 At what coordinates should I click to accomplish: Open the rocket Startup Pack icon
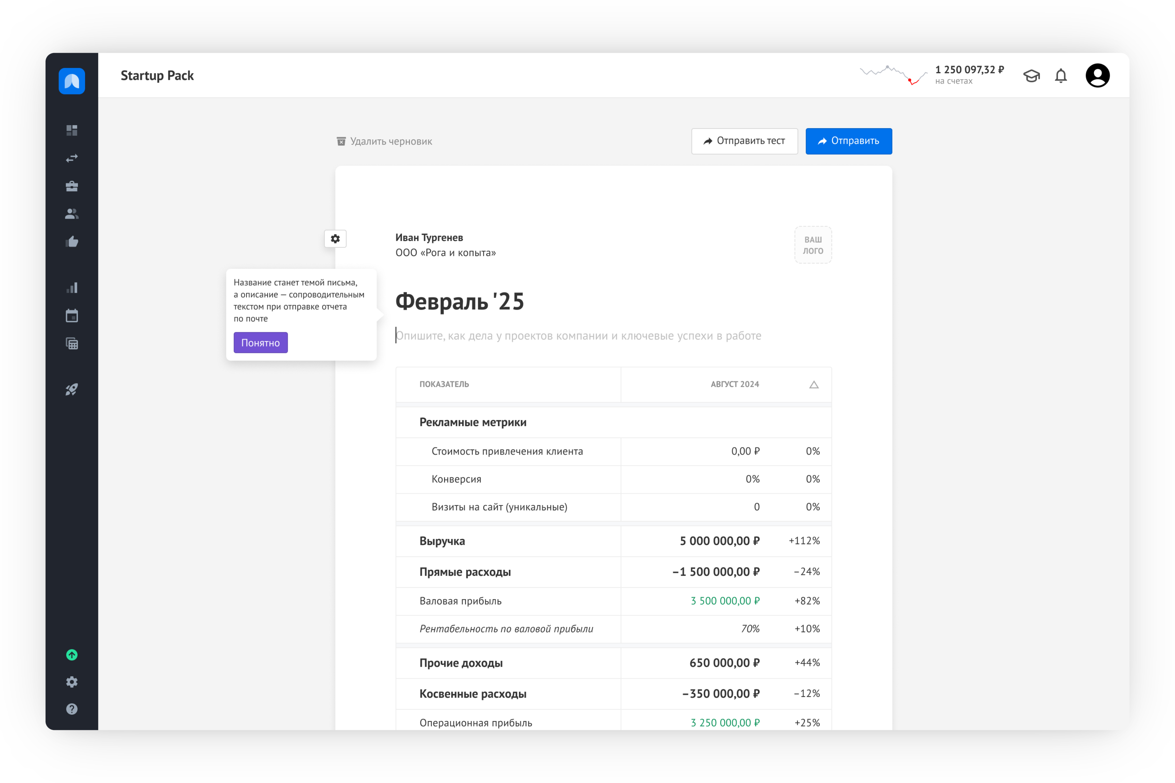pyautogui.click(x=72, y=390)
